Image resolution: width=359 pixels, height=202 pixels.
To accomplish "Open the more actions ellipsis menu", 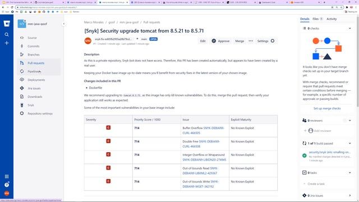I will (251, 41).
